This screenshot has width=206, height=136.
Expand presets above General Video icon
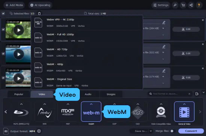pyautogui.click(x=184, y=104)
